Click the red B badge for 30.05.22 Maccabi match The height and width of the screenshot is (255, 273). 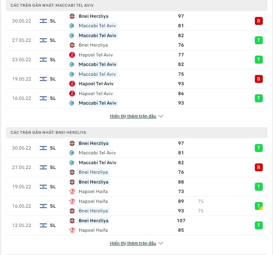pos(258,21)
